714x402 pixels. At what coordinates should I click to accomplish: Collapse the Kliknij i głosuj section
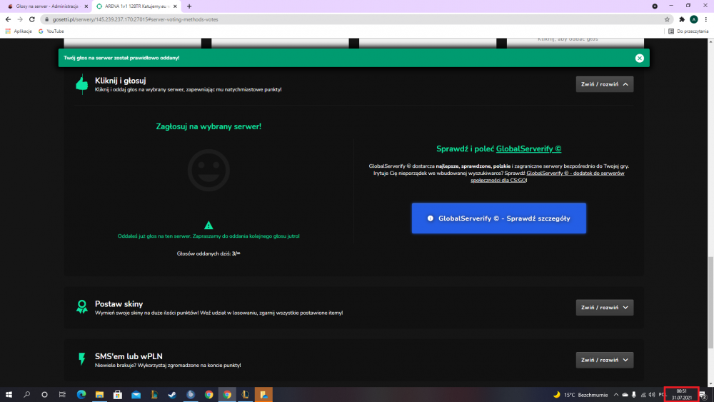(604, 84)
